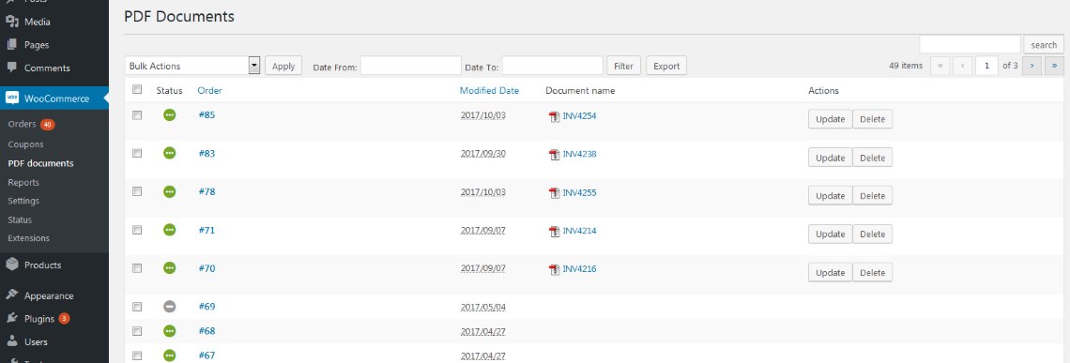Viewport: 1070px width, 363px height.
Task: Go to the next page arrow
Action: [1032, 67]
